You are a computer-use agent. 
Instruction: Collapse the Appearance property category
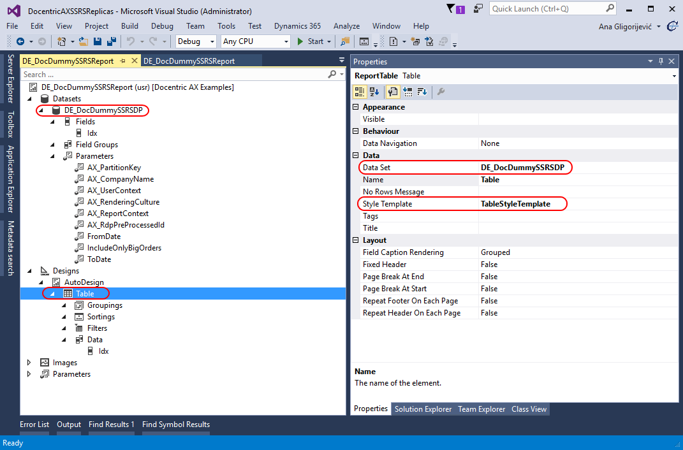[x=355, y=107]
